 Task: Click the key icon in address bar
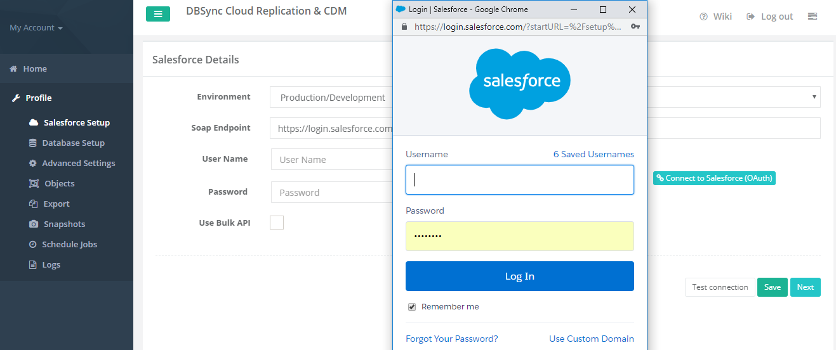[635, 27]
